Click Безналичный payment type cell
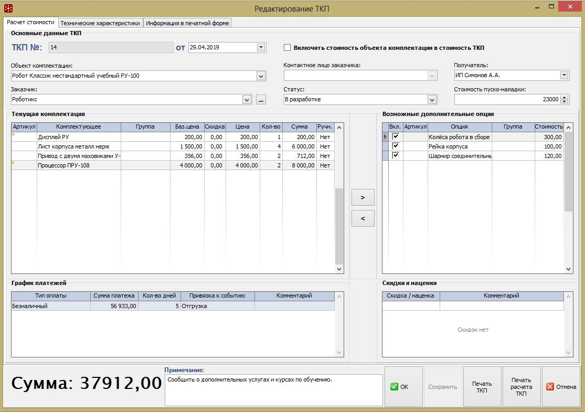 point(51,306)
